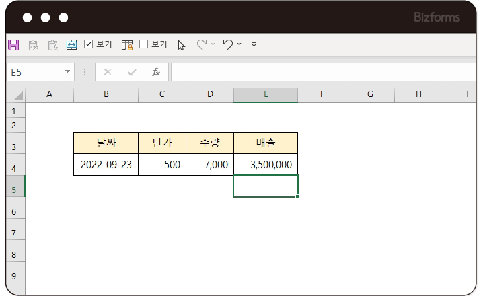Click the freeze panes table lock icon
Screen dimensions: 481x296
pyautogui.click(x=127, y=45)
